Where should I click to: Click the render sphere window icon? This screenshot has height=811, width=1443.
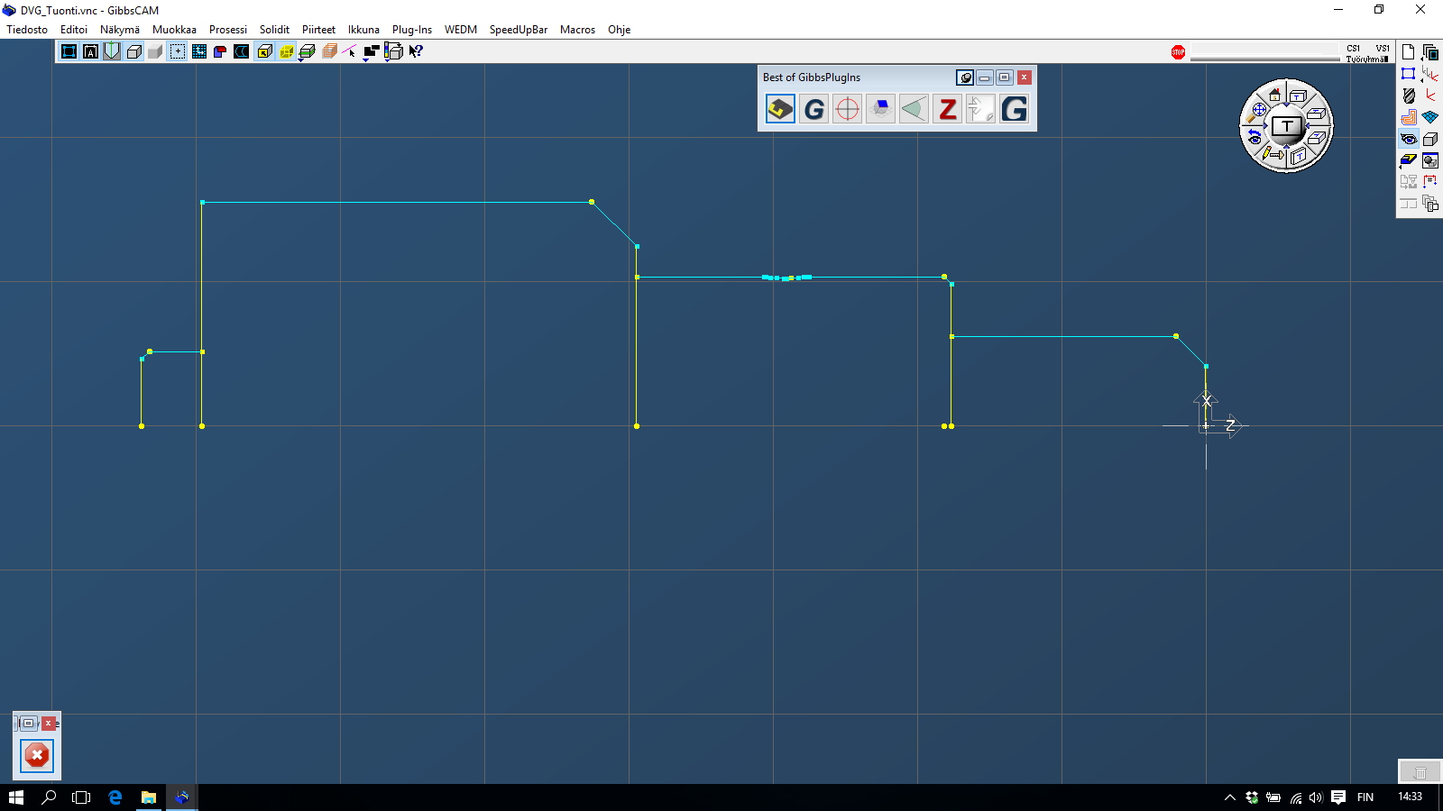[1430, 160]
